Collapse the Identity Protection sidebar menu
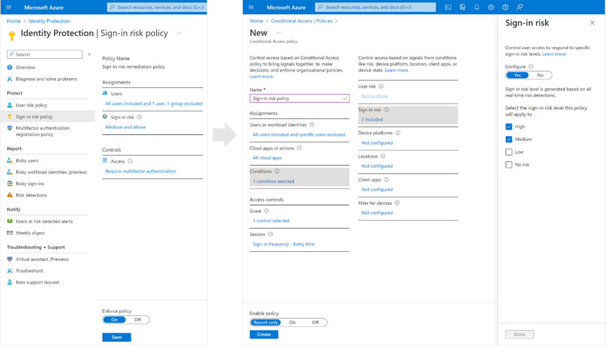This screenshot has height=346, width=606. click(x=89, y=55)
